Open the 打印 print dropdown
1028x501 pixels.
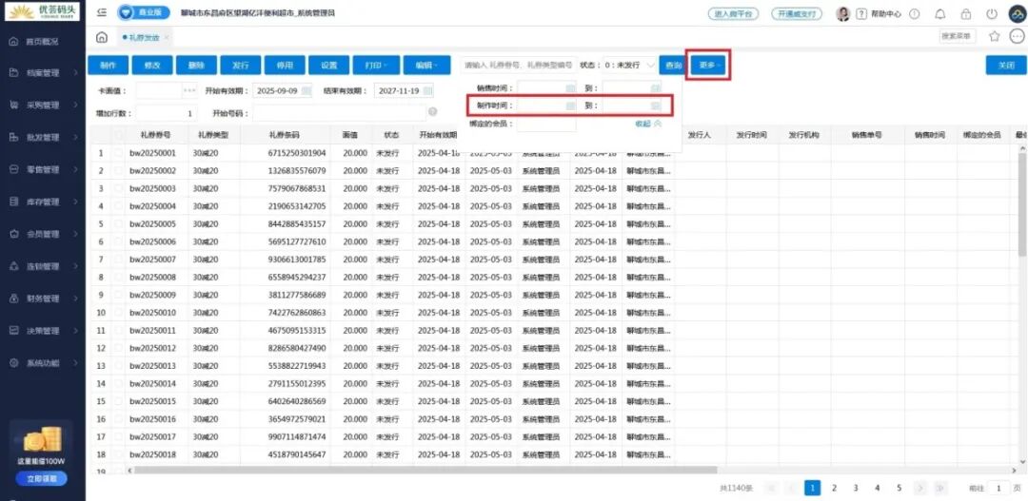(x=375, y=66)
